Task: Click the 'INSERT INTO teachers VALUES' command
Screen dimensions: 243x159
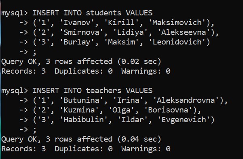Action: 93,91
